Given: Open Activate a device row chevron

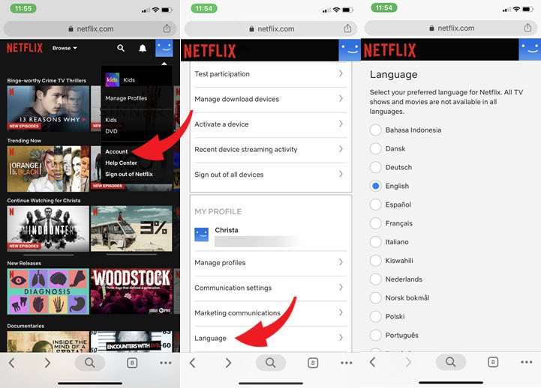Looking at the screenshot, I should [341, 124].
